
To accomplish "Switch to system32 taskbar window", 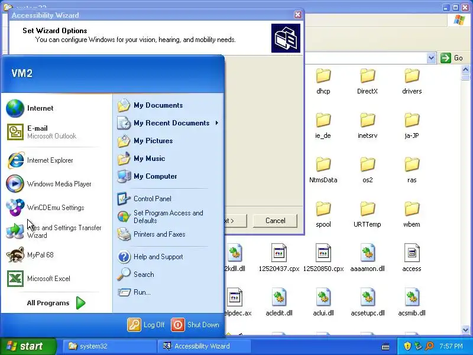I will pos(109,346).
